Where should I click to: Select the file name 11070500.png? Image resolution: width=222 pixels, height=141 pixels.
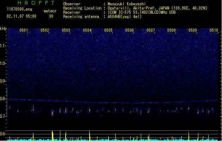tap(20, 9)
